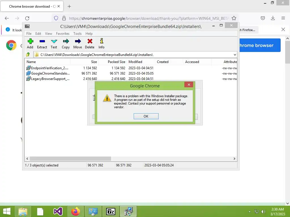Select the GoogleChromeStandalo file name

tap(50, 73)
